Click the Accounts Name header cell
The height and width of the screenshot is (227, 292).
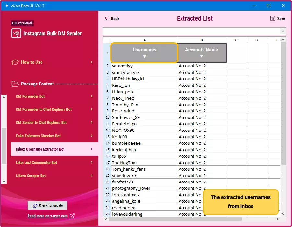[202, 53]
